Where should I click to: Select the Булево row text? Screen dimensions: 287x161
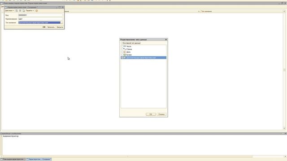pos(129,55)
